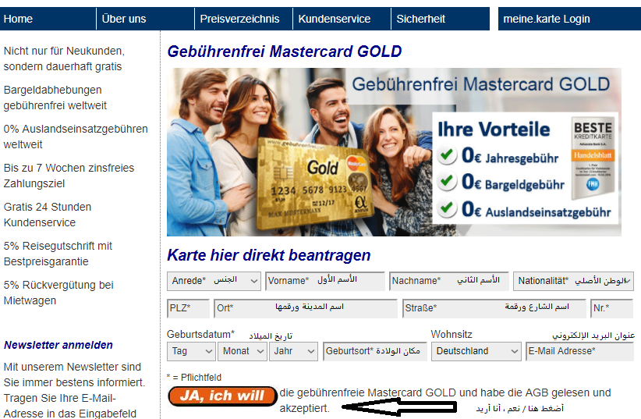The image size is (641, 419).
Task: Click into the Ort field
Action: 306,308
